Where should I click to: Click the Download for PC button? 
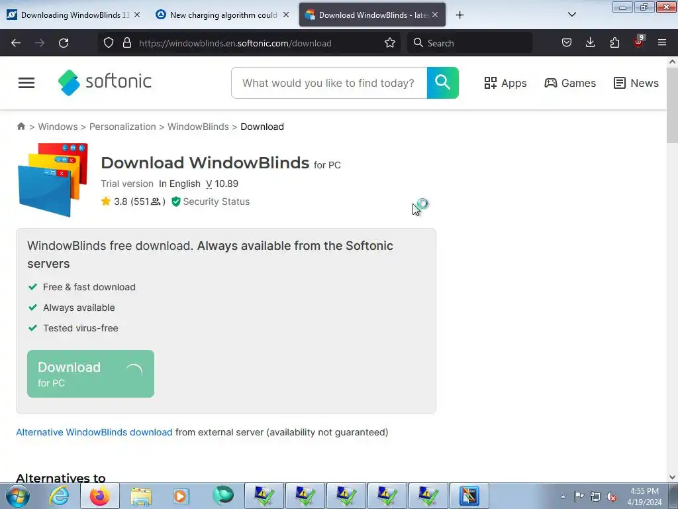[90, 374]
